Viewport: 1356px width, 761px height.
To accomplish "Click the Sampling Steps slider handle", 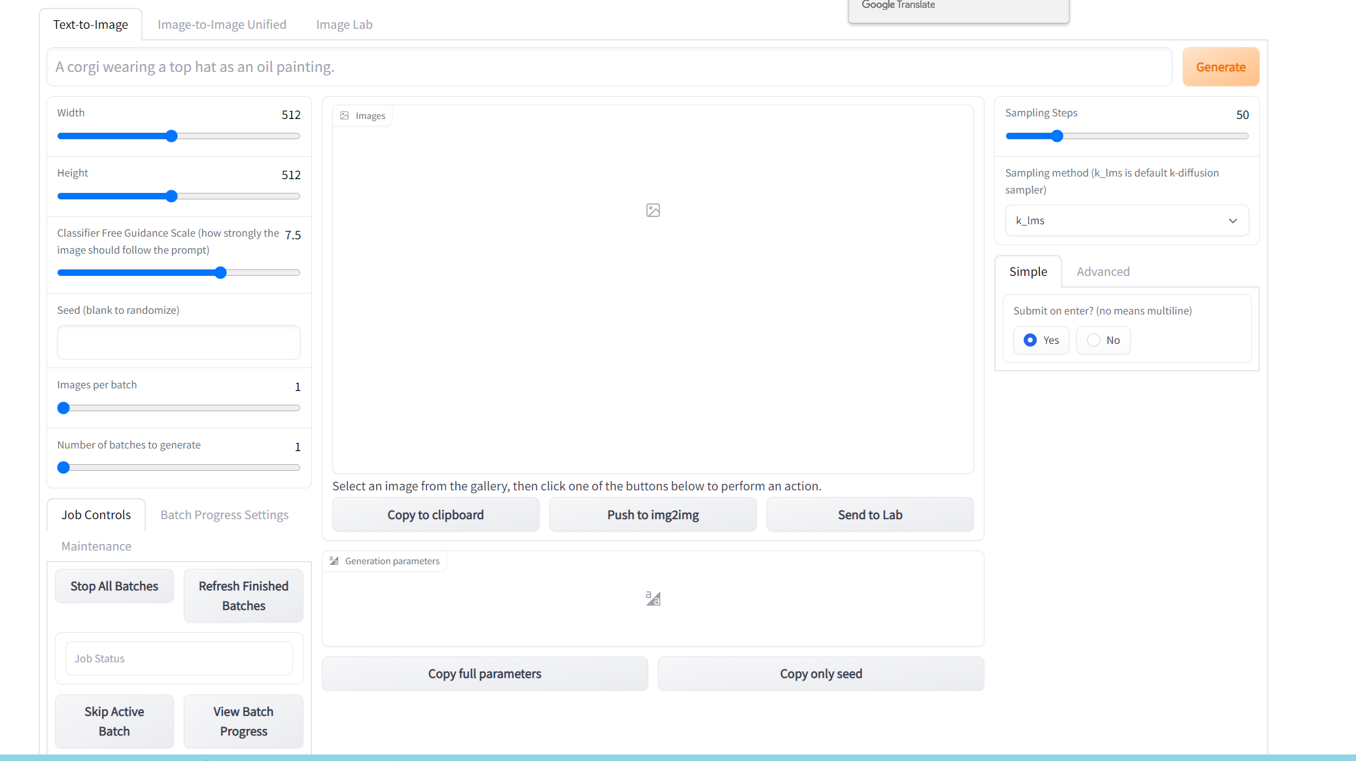I will [x=1057, y=137].
